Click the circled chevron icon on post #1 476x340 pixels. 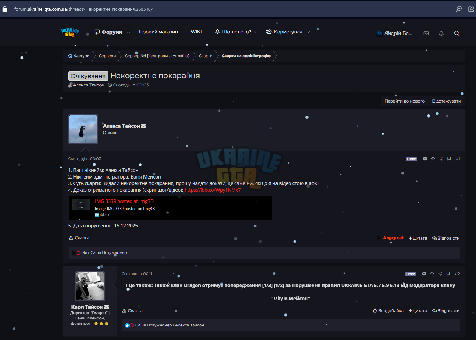(x=425, y=159)
